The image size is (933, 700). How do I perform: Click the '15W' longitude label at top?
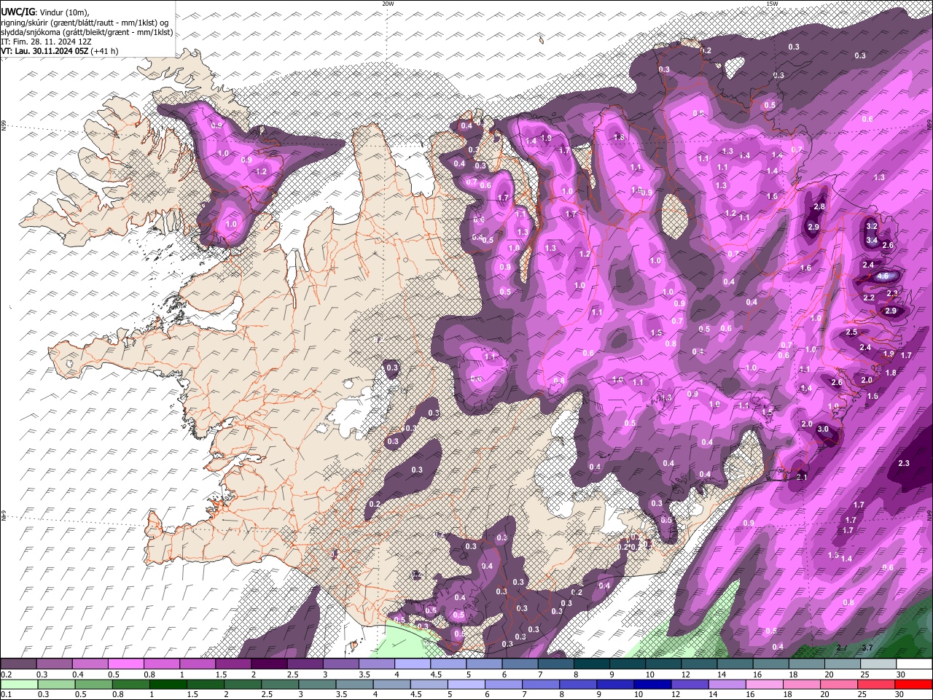click(x=772, y=4)
